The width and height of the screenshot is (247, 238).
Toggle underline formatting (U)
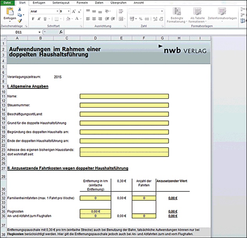(45, 18)
